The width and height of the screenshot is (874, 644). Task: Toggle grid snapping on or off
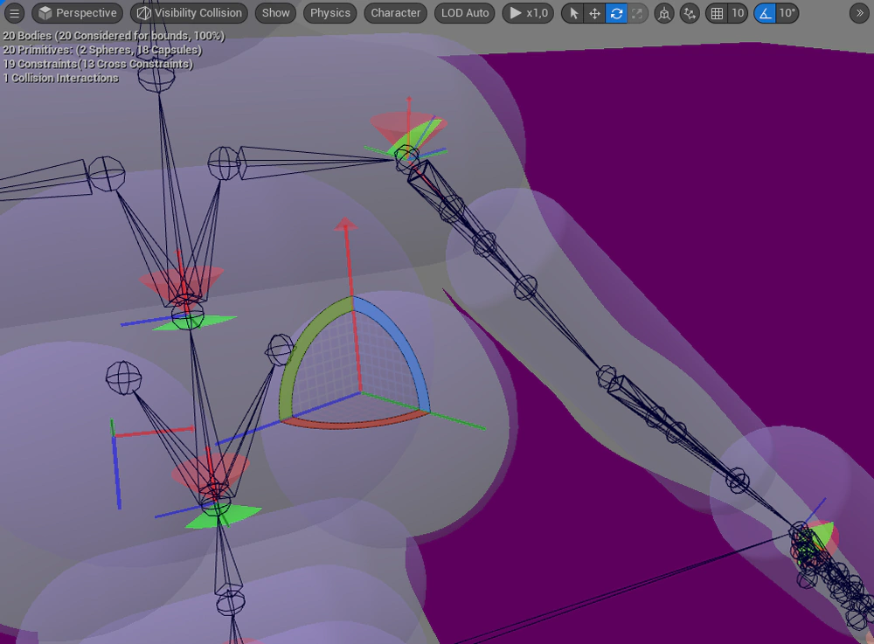point(718,13)
